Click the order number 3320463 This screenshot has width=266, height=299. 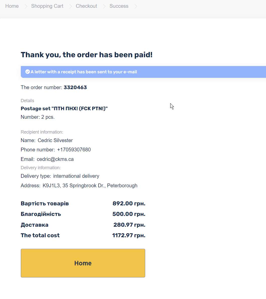click(x=75, y=88)
